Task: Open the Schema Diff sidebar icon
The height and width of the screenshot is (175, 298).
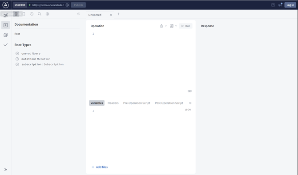Action: pyautogui.click(x=5, y=35)
